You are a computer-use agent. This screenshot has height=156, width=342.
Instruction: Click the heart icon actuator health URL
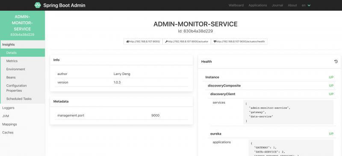[x=239, y=41]
